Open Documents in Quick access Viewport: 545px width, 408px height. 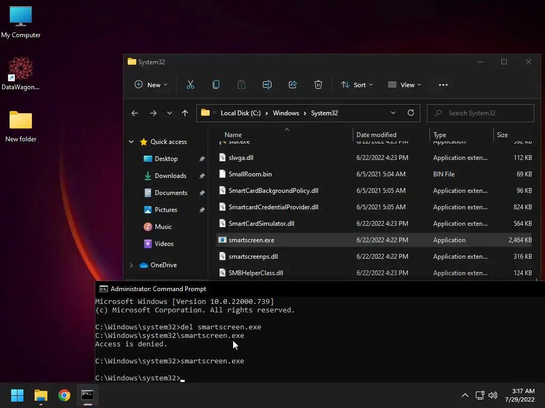pos(171,192)
